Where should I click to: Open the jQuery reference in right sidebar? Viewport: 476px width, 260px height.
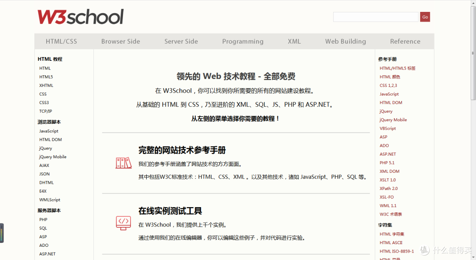[x=386, y=111]
